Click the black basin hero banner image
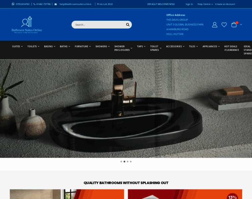Screen dimensions: 252x199 coord(126,109)
